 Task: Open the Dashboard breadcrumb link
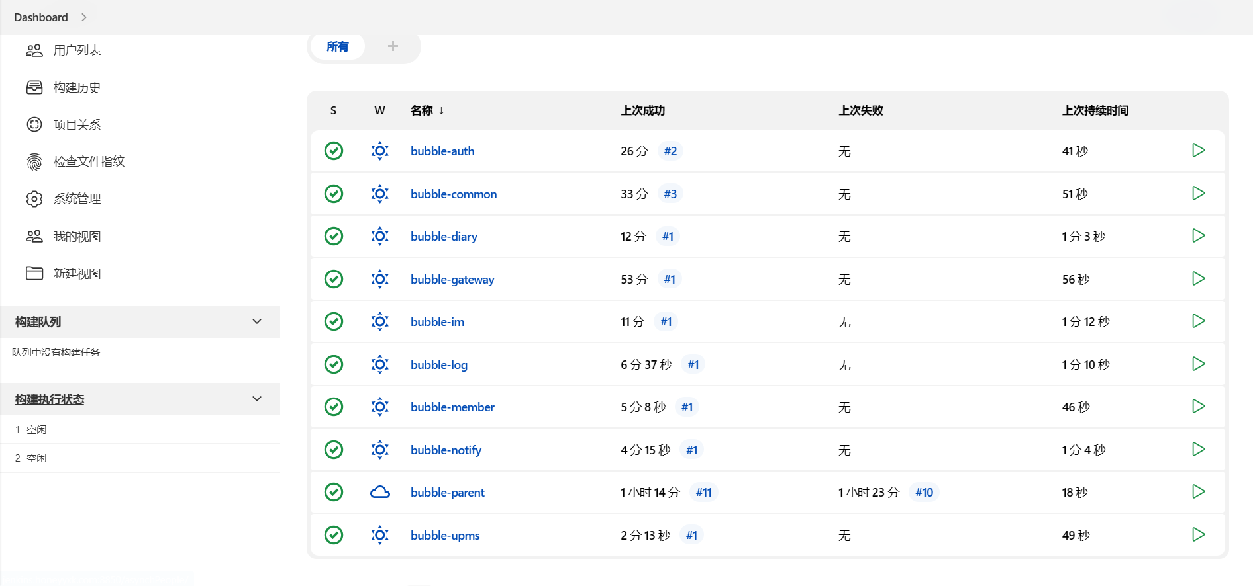click(x=41, y=17)
